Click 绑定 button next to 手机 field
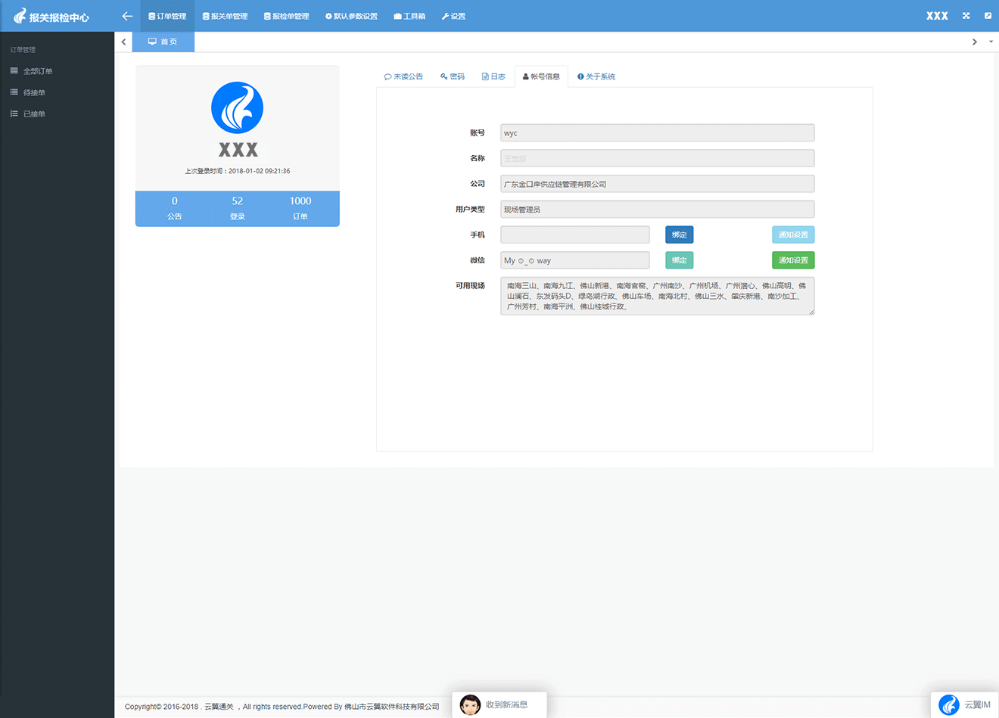Image resolution: width=999 pixels, height=718 pixels. pyautogui.click(x=679, y=235)
